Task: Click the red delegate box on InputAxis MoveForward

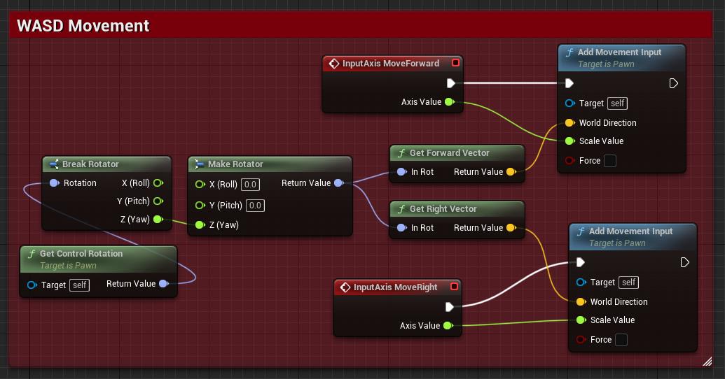Action: coord(455,63)
